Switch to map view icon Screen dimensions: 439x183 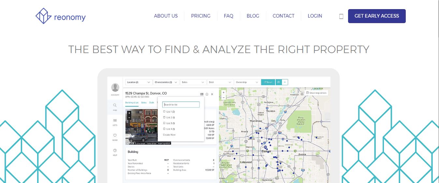[279, 82]
